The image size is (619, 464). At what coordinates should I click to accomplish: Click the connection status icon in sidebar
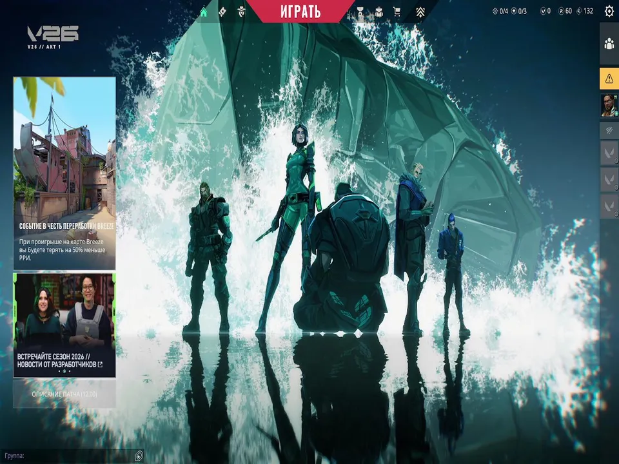[x=609, y=130]
